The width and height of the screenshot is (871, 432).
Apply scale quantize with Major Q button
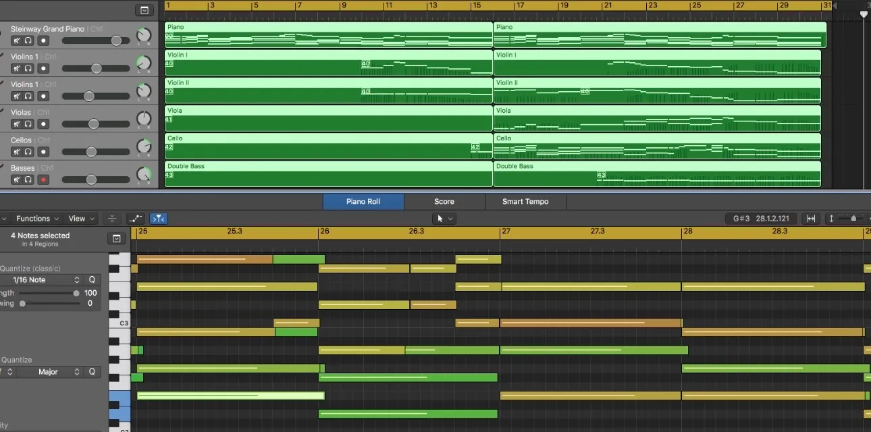[x=93, y=372]
